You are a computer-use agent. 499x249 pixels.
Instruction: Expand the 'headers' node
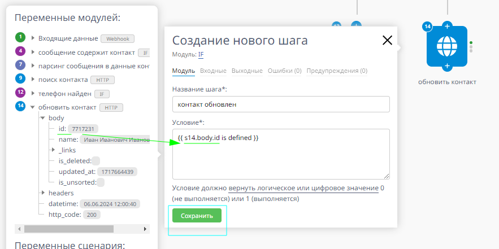click(x=42, y=193)
